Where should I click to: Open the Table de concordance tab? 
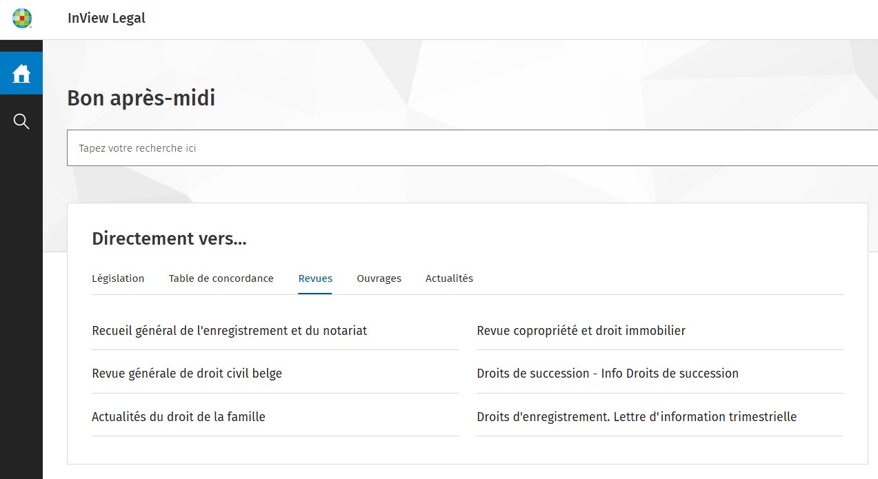[221, 278]
